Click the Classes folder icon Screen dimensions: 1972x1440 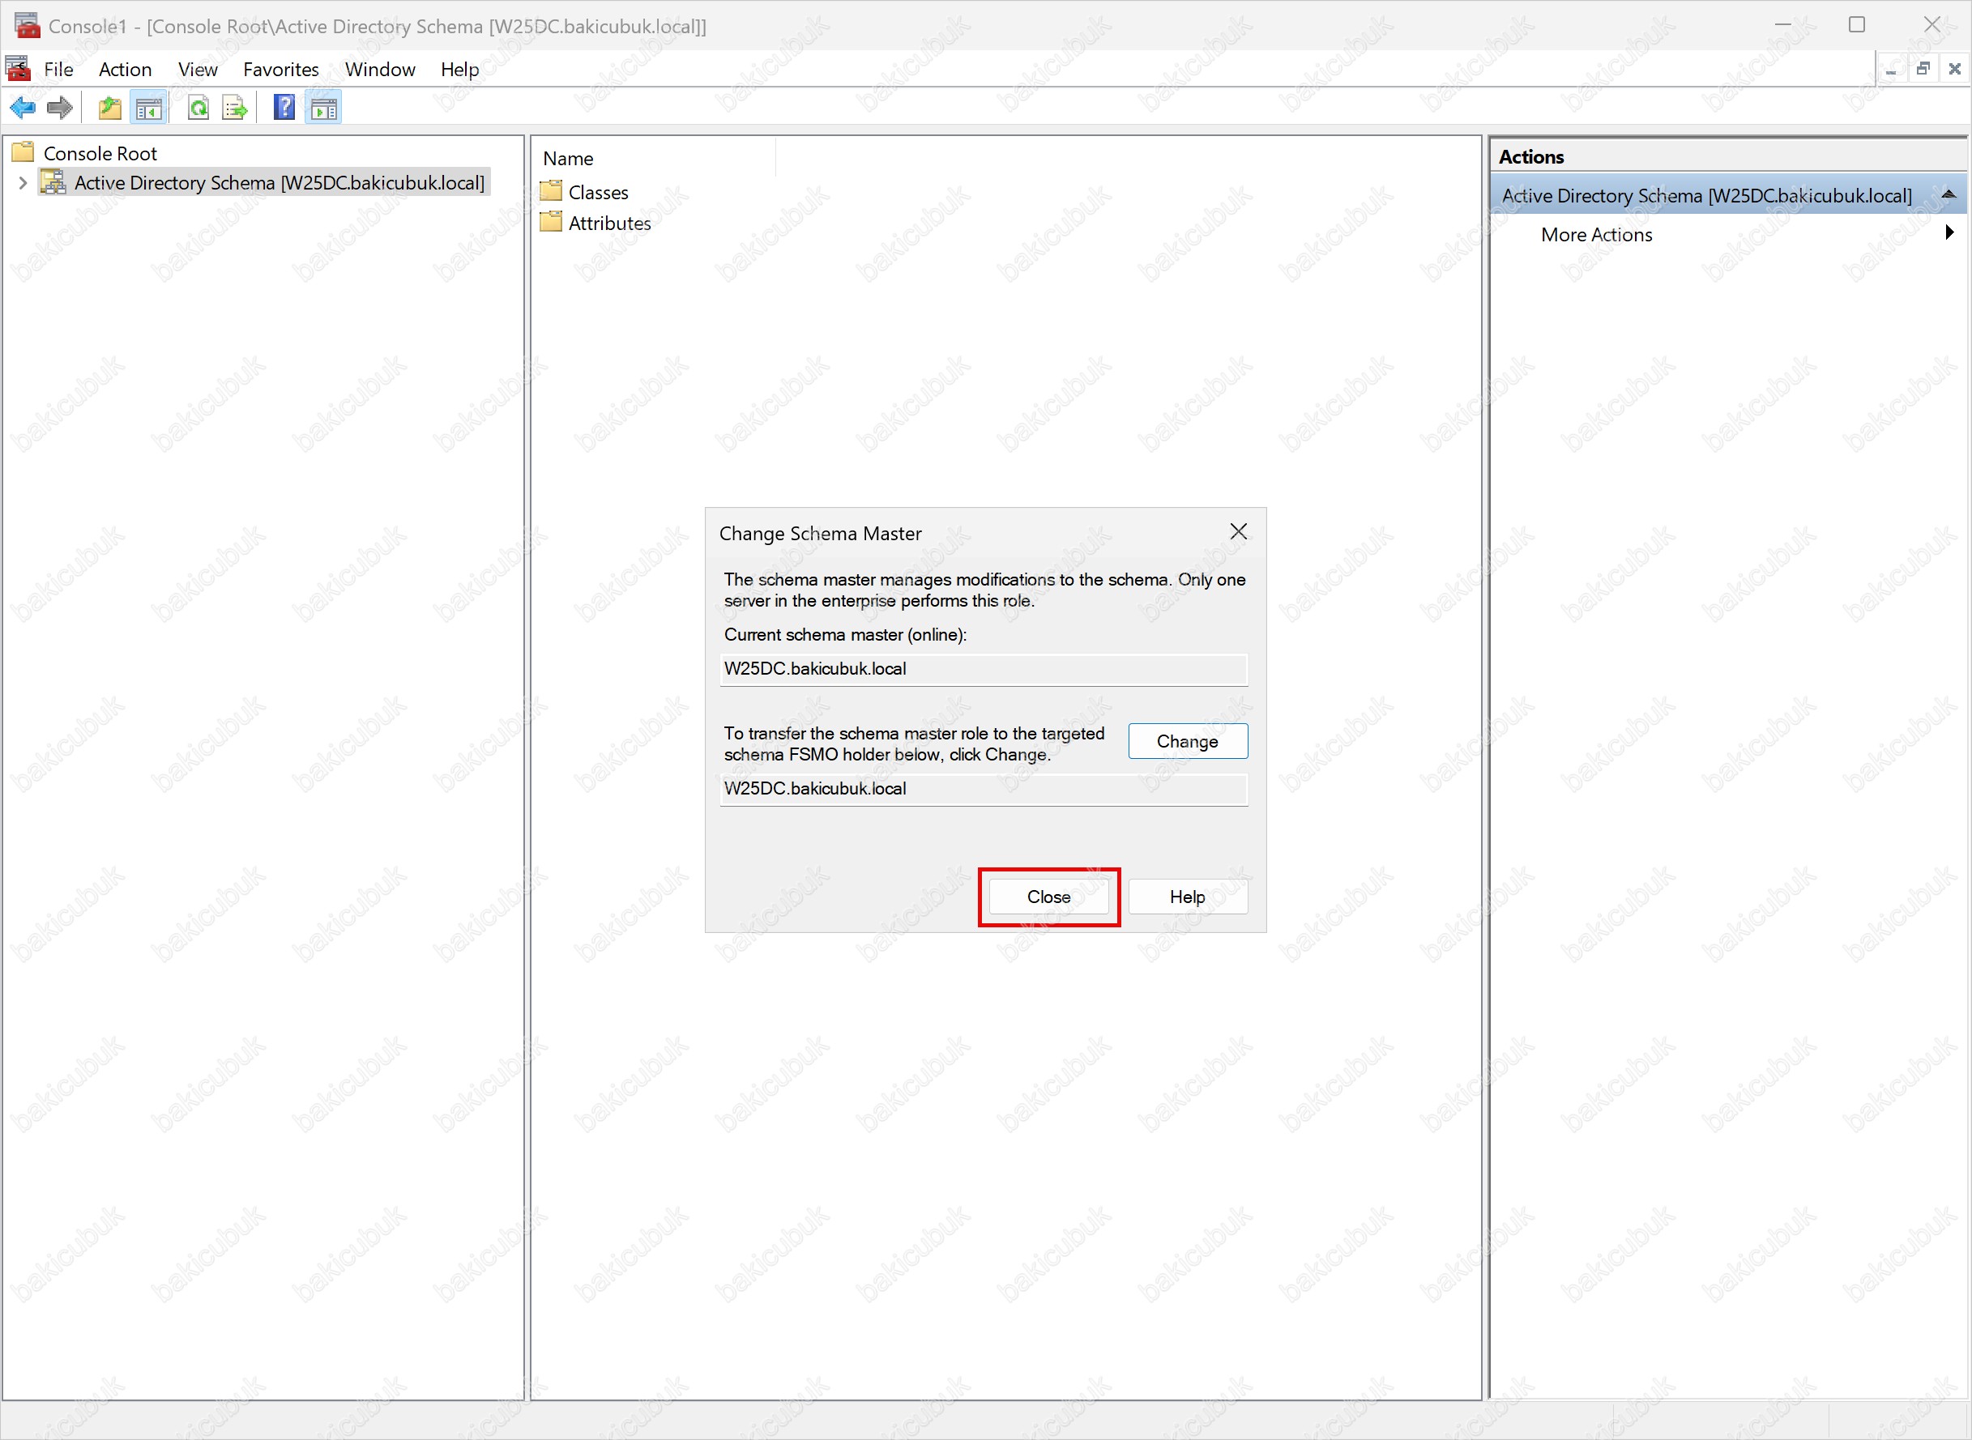551,191
